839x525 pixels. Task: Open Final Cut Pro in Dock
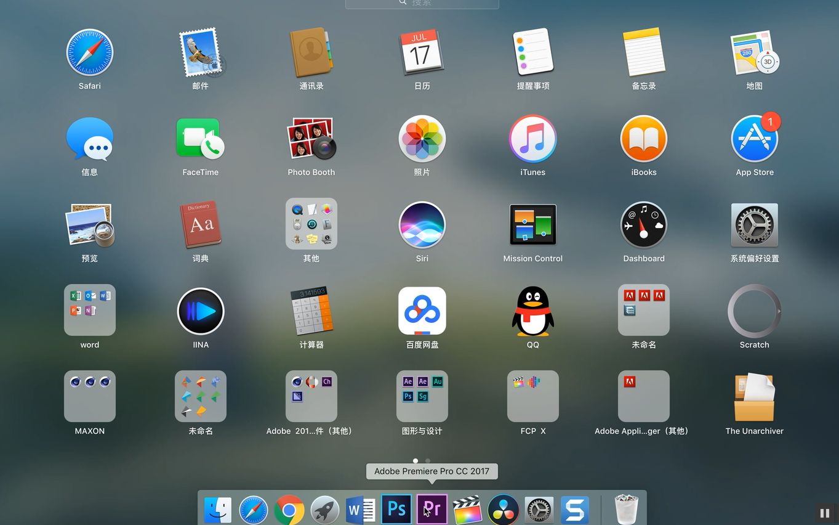pyautogui.click(x=468, y=510)
